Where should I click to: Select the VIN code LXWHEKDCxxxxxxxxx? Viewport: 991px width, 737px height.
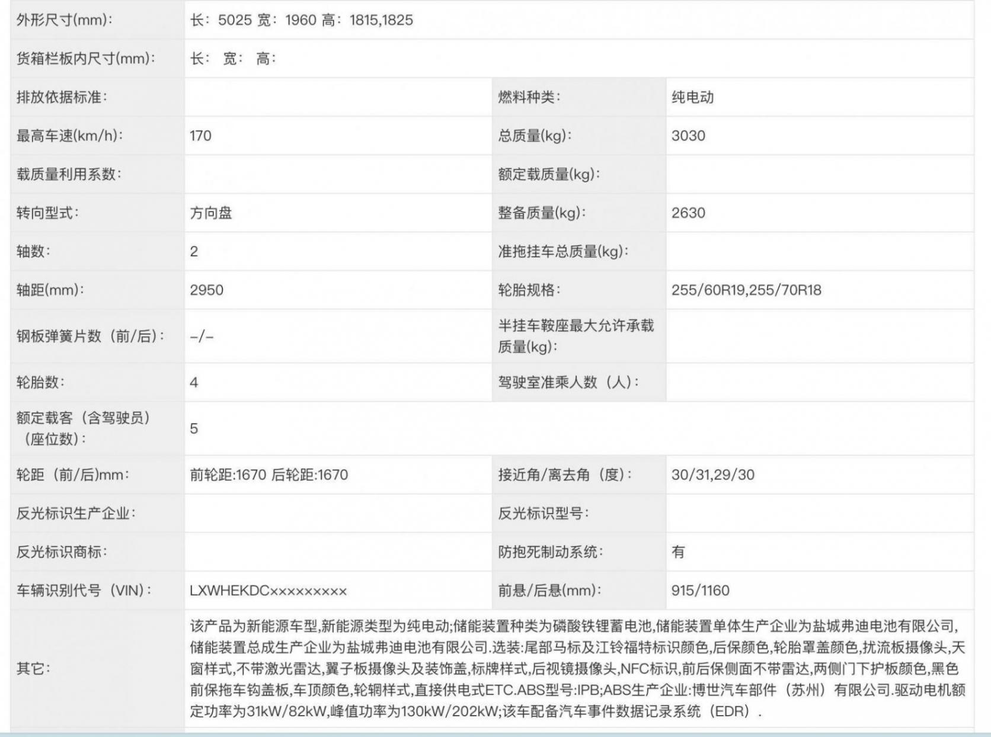tap(268, 589)
